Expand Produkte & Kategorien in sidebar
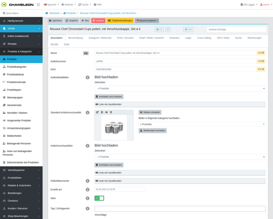The image size is (273, 219). coord(21,51)
